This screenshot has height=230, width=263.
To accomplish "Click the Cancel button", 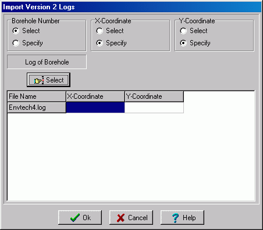I will click(x=131, y=218).
